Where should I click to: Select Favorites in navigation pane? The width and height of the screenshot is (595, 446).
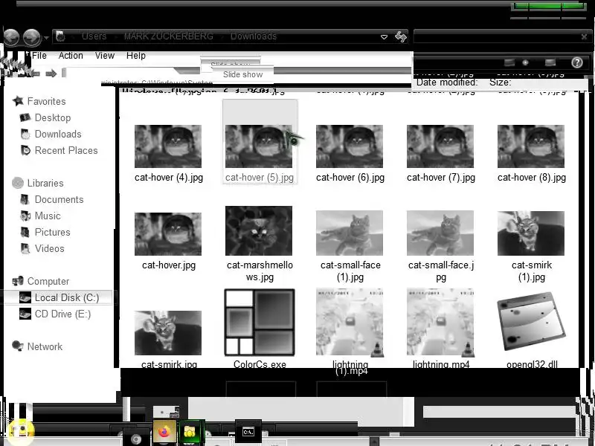point(46,101)
